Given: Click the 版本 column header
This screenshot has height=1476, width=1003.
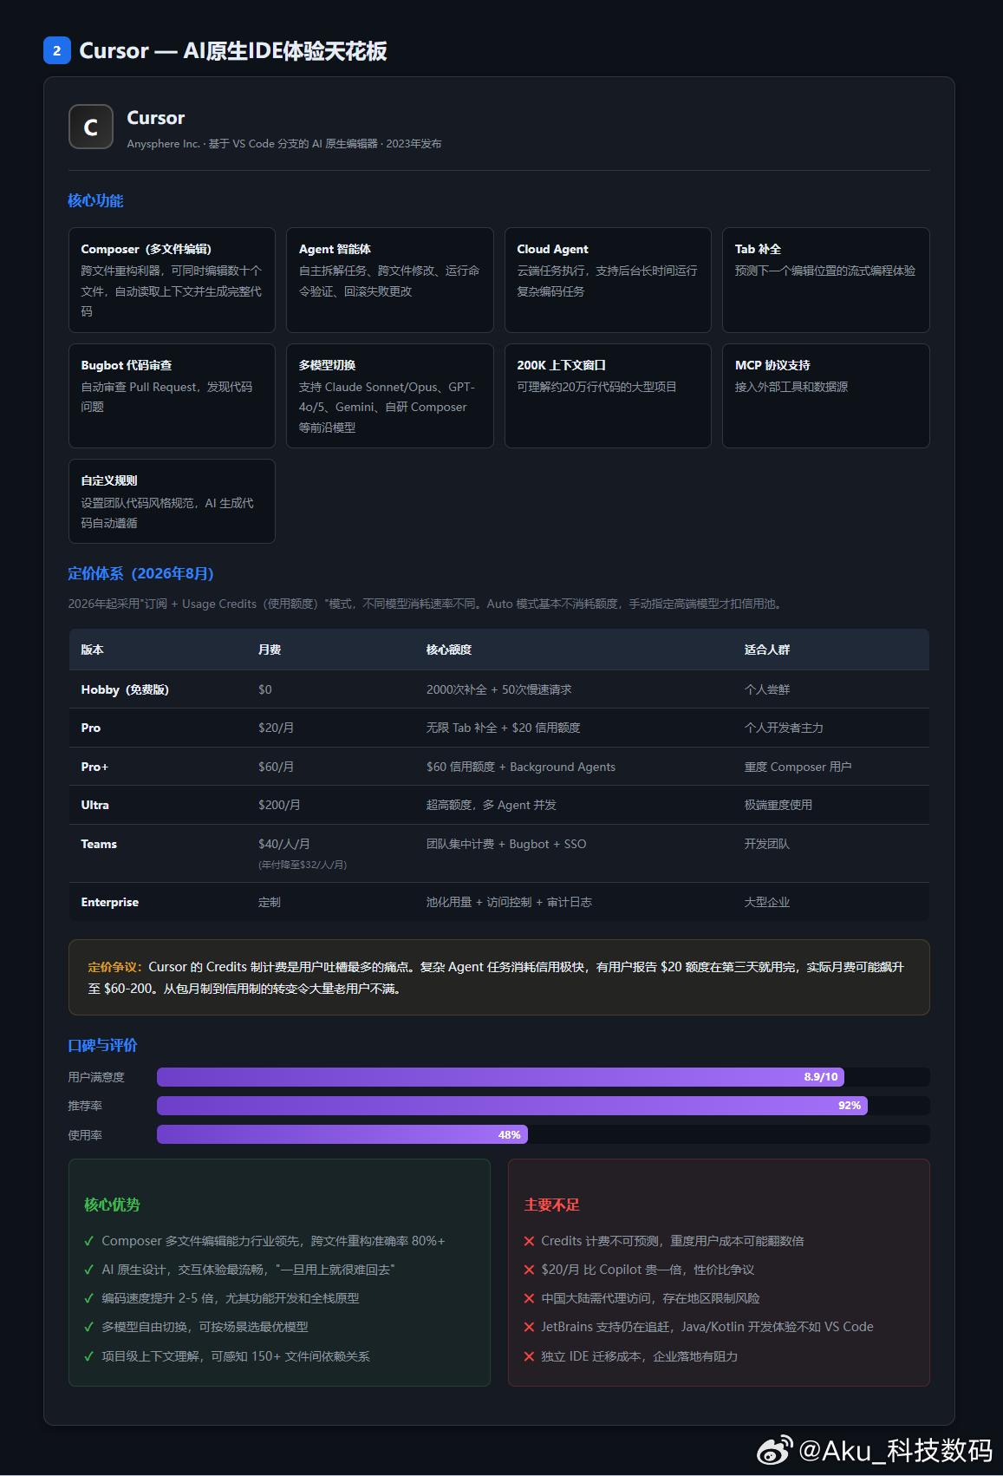Looking at the screenshot, I should point(92,650).
